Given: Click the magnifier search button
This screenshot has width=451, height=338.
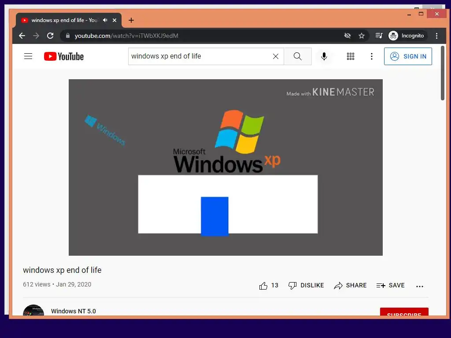Looking at the screenshot, I should click(x=298, y=56).
